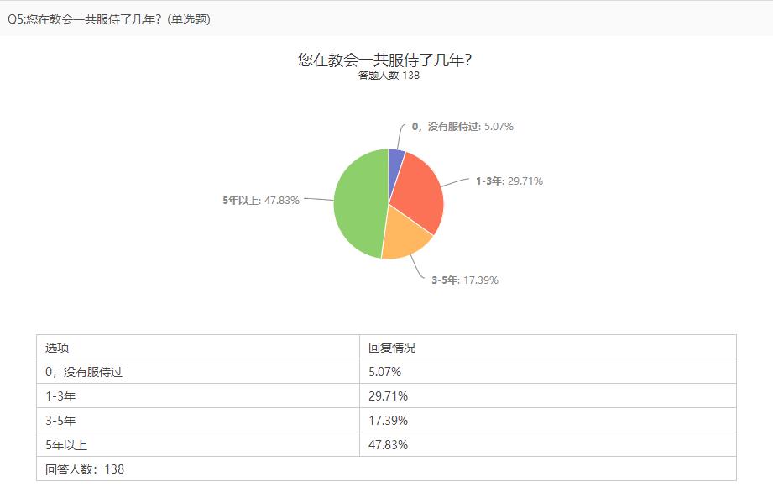Click the 答题人数 138 subtitle
Image resolution: width=773 pixels, height=487 pixels.
point(389,76)
